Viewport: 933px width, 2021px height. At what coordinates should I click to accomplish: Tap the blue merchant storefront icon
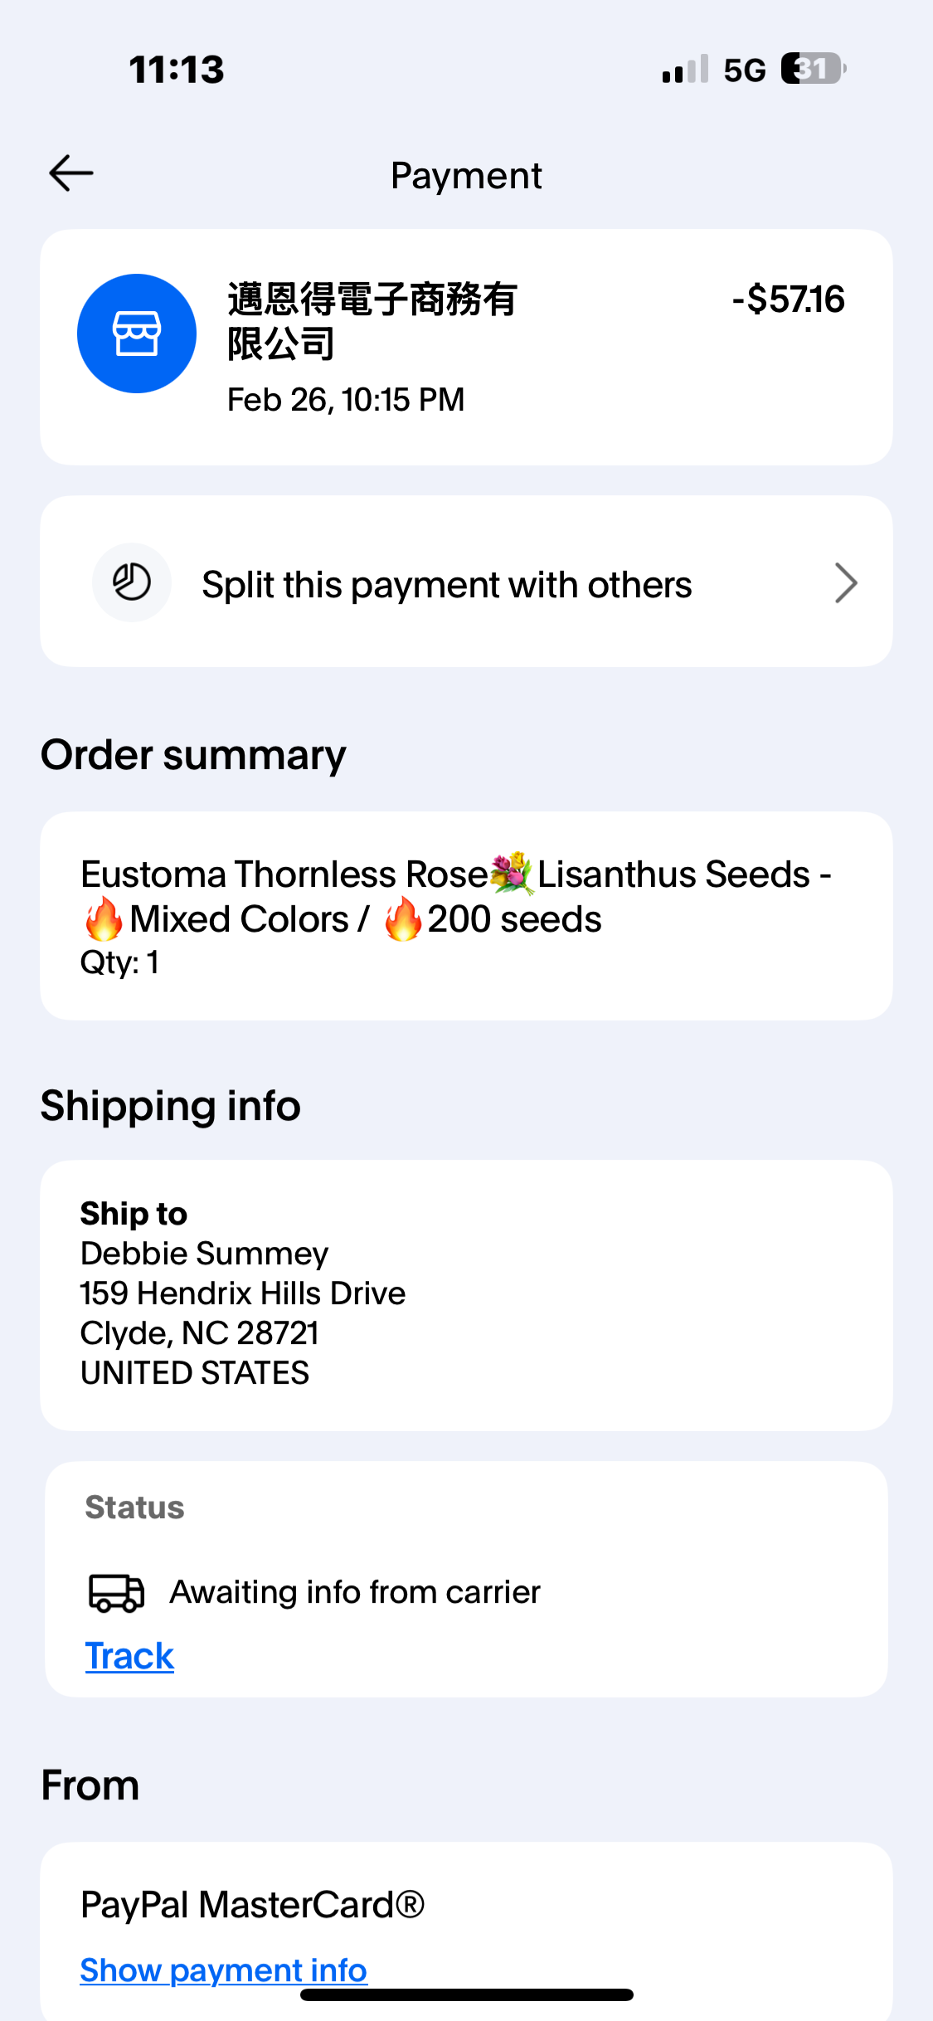137,334
